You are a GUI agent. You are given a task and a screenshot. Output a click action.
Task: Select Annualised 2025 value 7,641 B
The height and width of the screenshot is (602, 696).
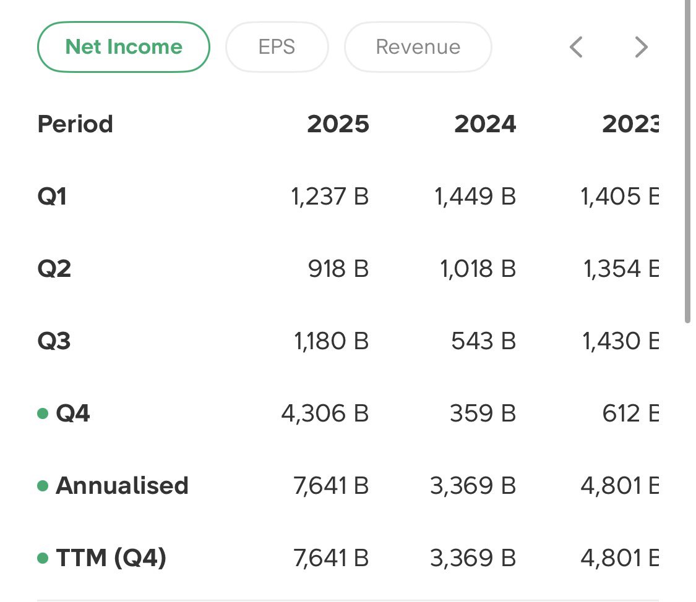331,485
